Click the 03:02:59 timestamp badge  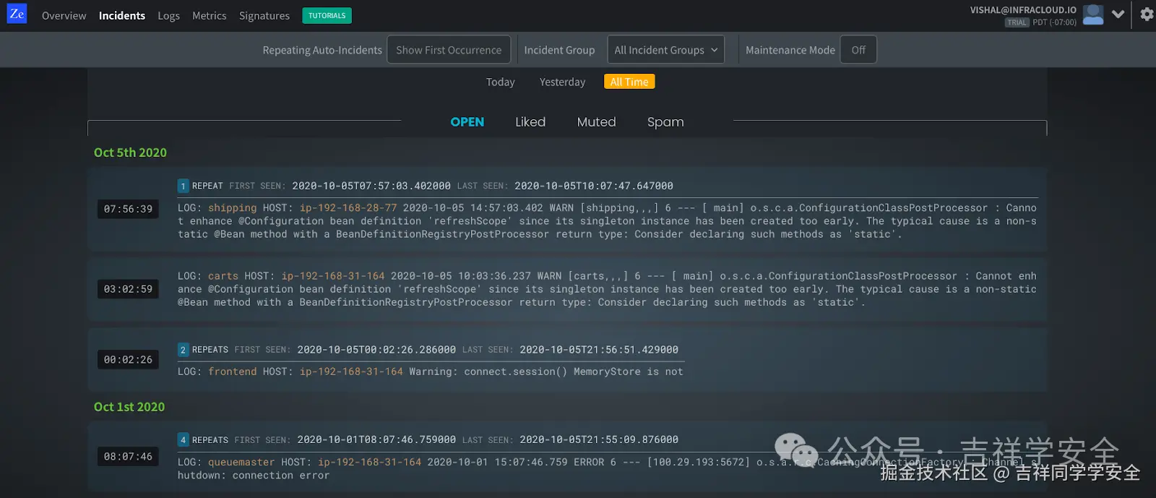[128, 289]
